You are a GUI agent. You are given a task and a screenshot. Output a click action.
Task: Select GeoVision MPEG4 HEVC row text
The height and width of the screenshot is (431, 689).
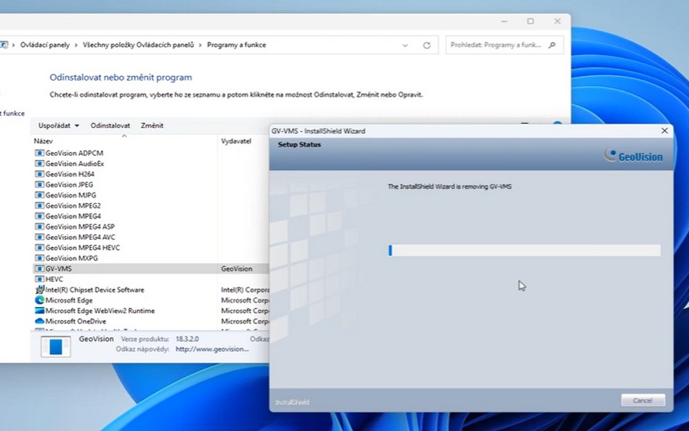click(83, 248)
